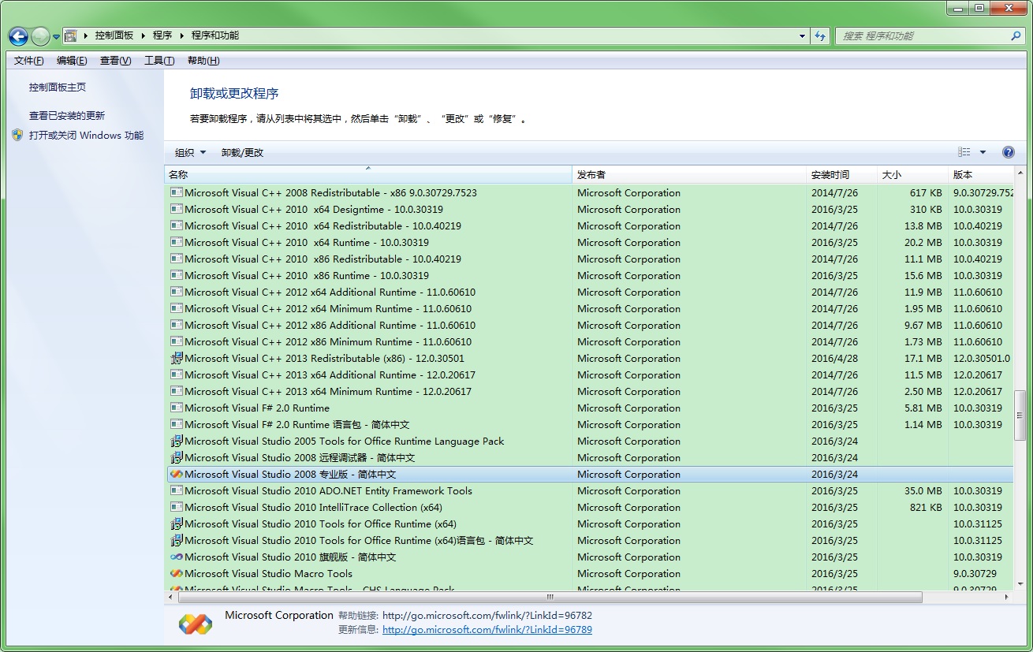Click icon of Visual C++ 2008 Redistributable x86
1033x652 pixels.
[x=177, y=192]
